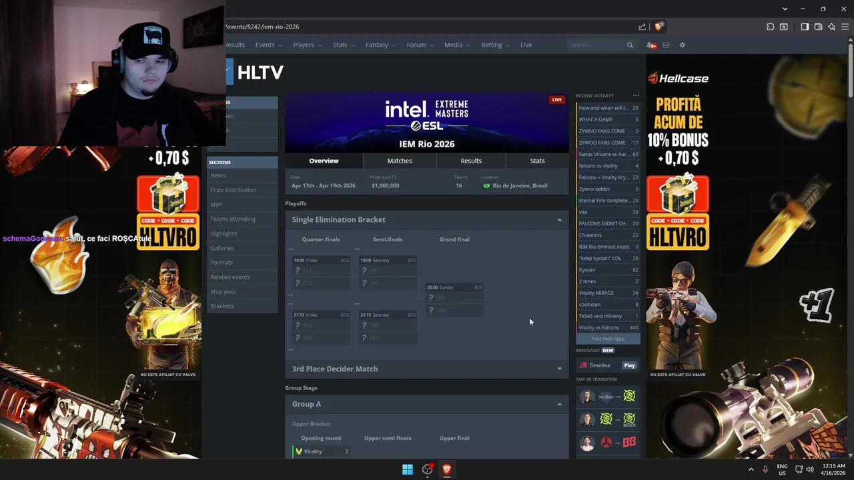
Task: Click the Recent Activity three-dots icon
Action: click(636, 95)
